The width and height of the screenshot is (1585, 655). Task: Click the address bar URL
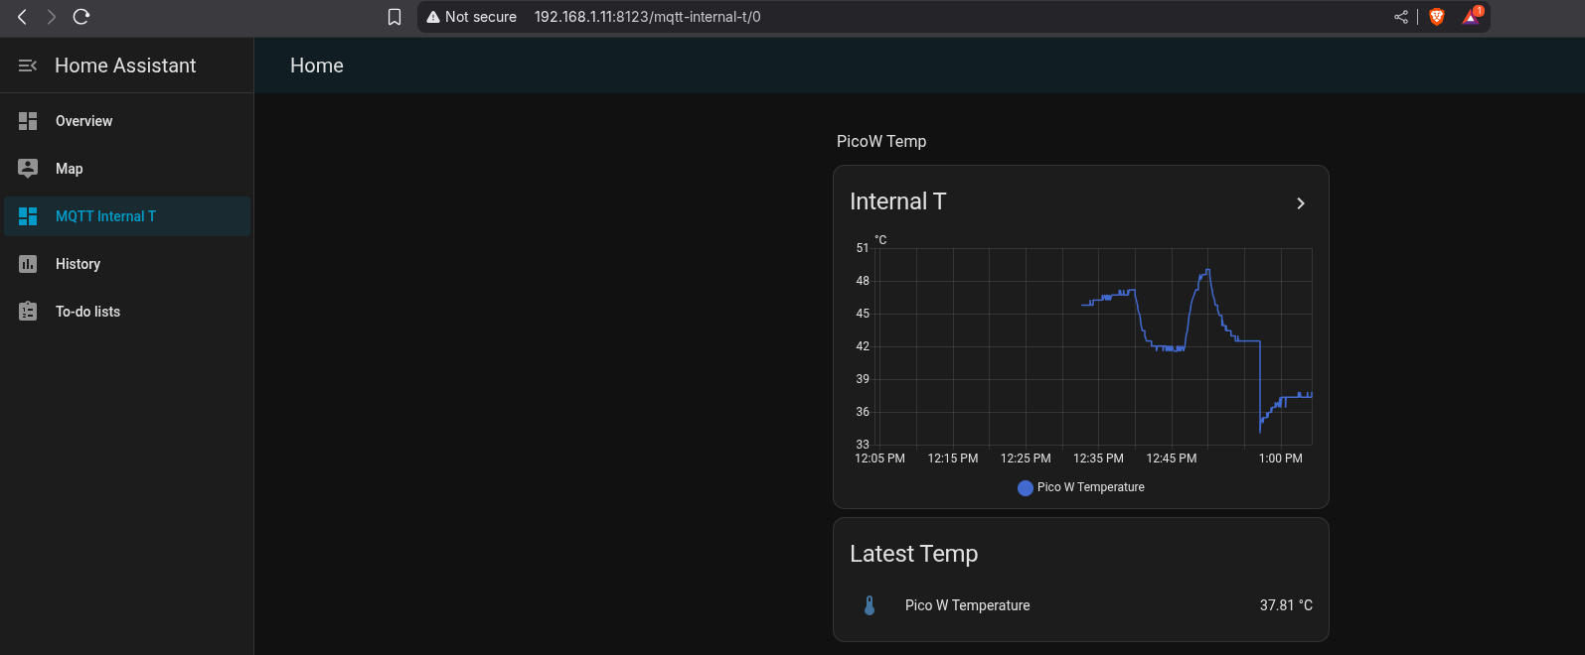point(648,17)
